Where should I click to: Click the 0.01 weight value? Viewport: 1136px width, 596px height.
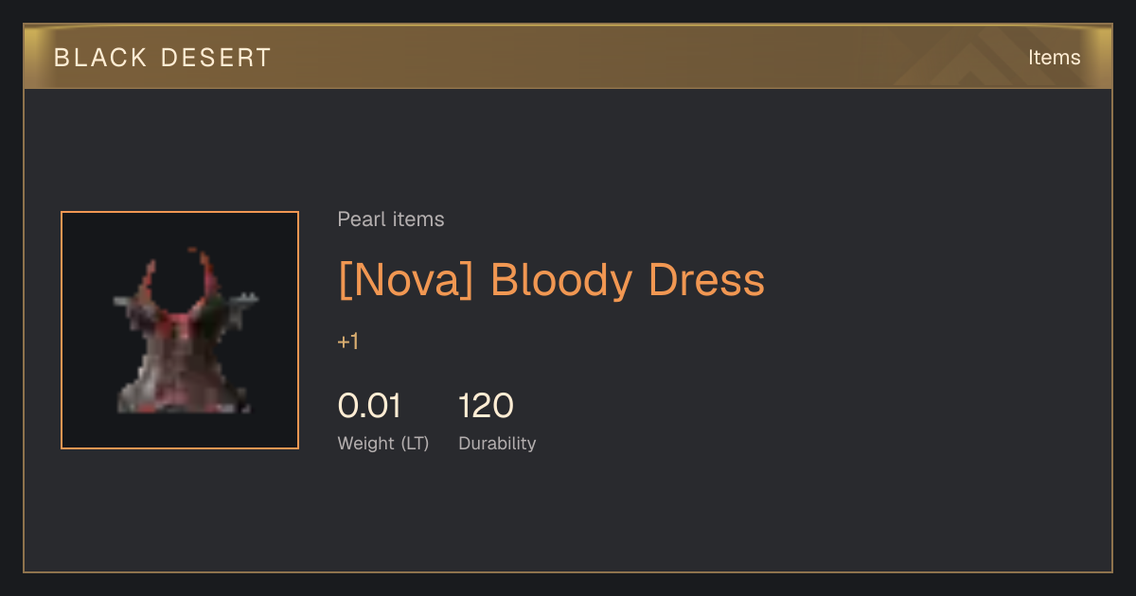click(x=369, y=406)
